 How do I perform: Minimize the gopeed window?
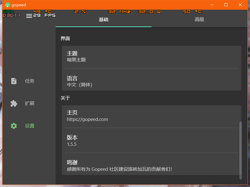[x=212, y=5]
